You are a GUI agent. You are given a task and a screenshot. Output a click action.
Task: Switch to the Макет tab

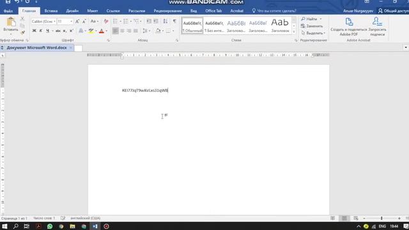coord(92,11)
